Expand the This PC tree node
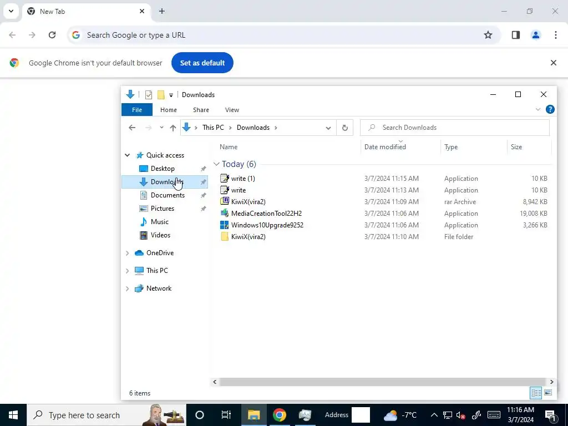This screenshot has width=568, height=426. coord(127,271)
